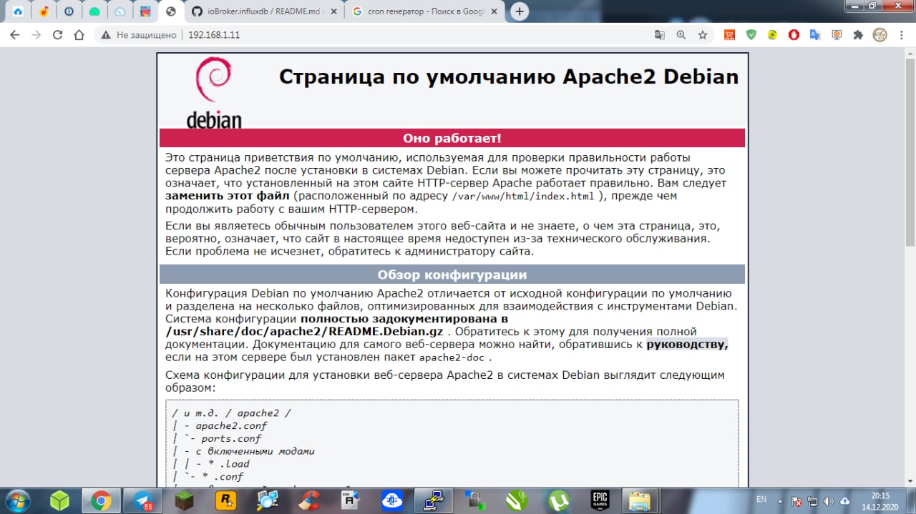Open Epic Games Launcher from taskbar
The width and height of the screenshot is (916, 514).
(599, 500)
